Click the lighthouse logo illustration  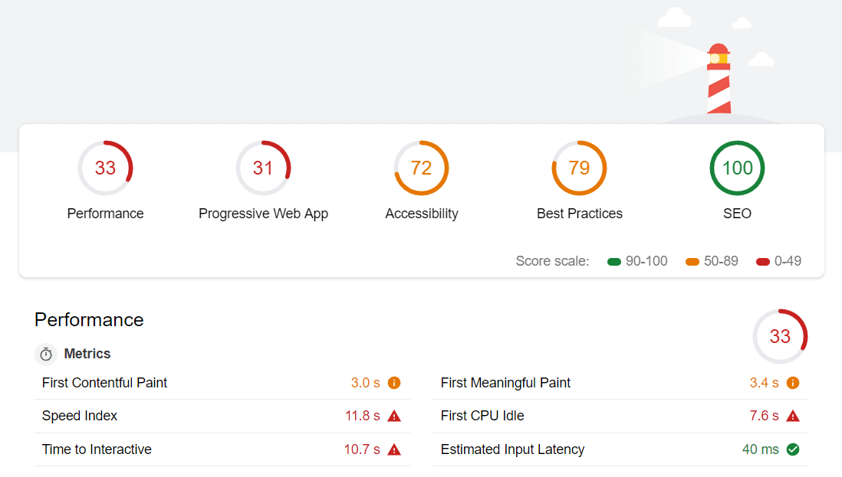pyautogui.click(x=718, y=78)
